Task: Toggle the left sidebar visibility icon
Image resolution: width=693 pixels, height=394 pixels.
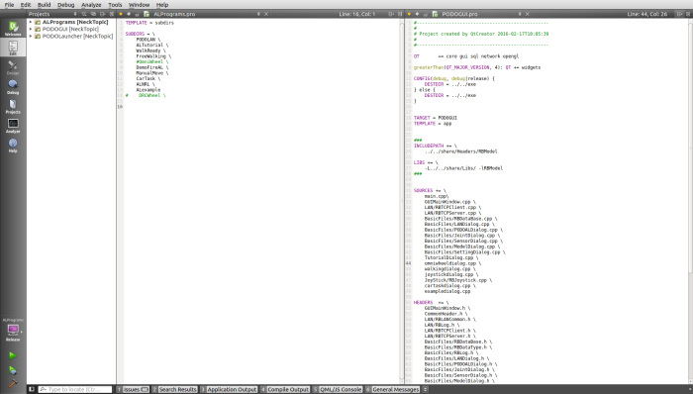Action: point(32,389)
